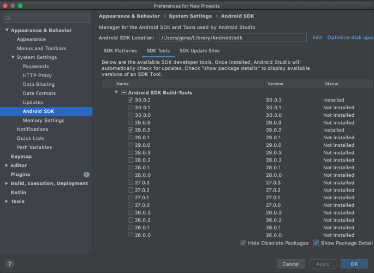374x273 pixels.
Task: Check the 30.0.1 build-tools checkbox
Action: [130, 108]
